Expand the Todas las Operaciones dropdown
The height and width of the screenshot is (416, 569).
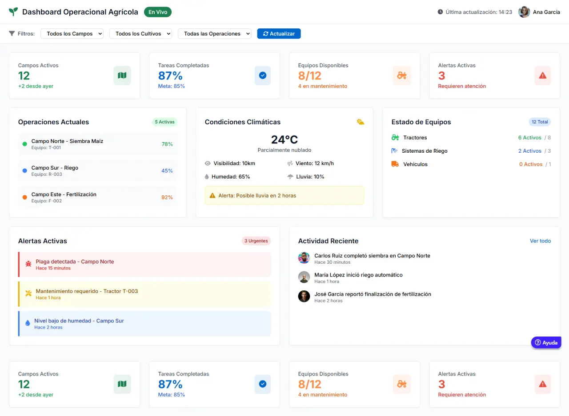point(214,33)
